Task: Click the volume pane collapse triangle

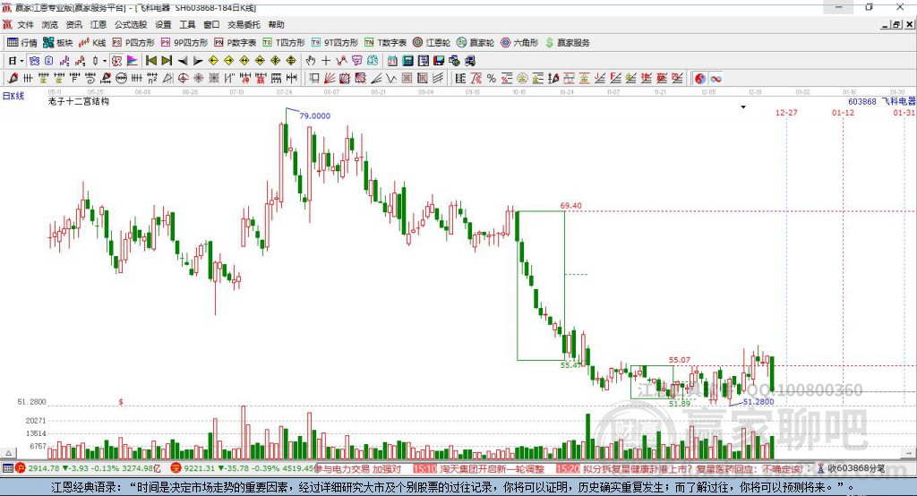Action: click(9, 453)
